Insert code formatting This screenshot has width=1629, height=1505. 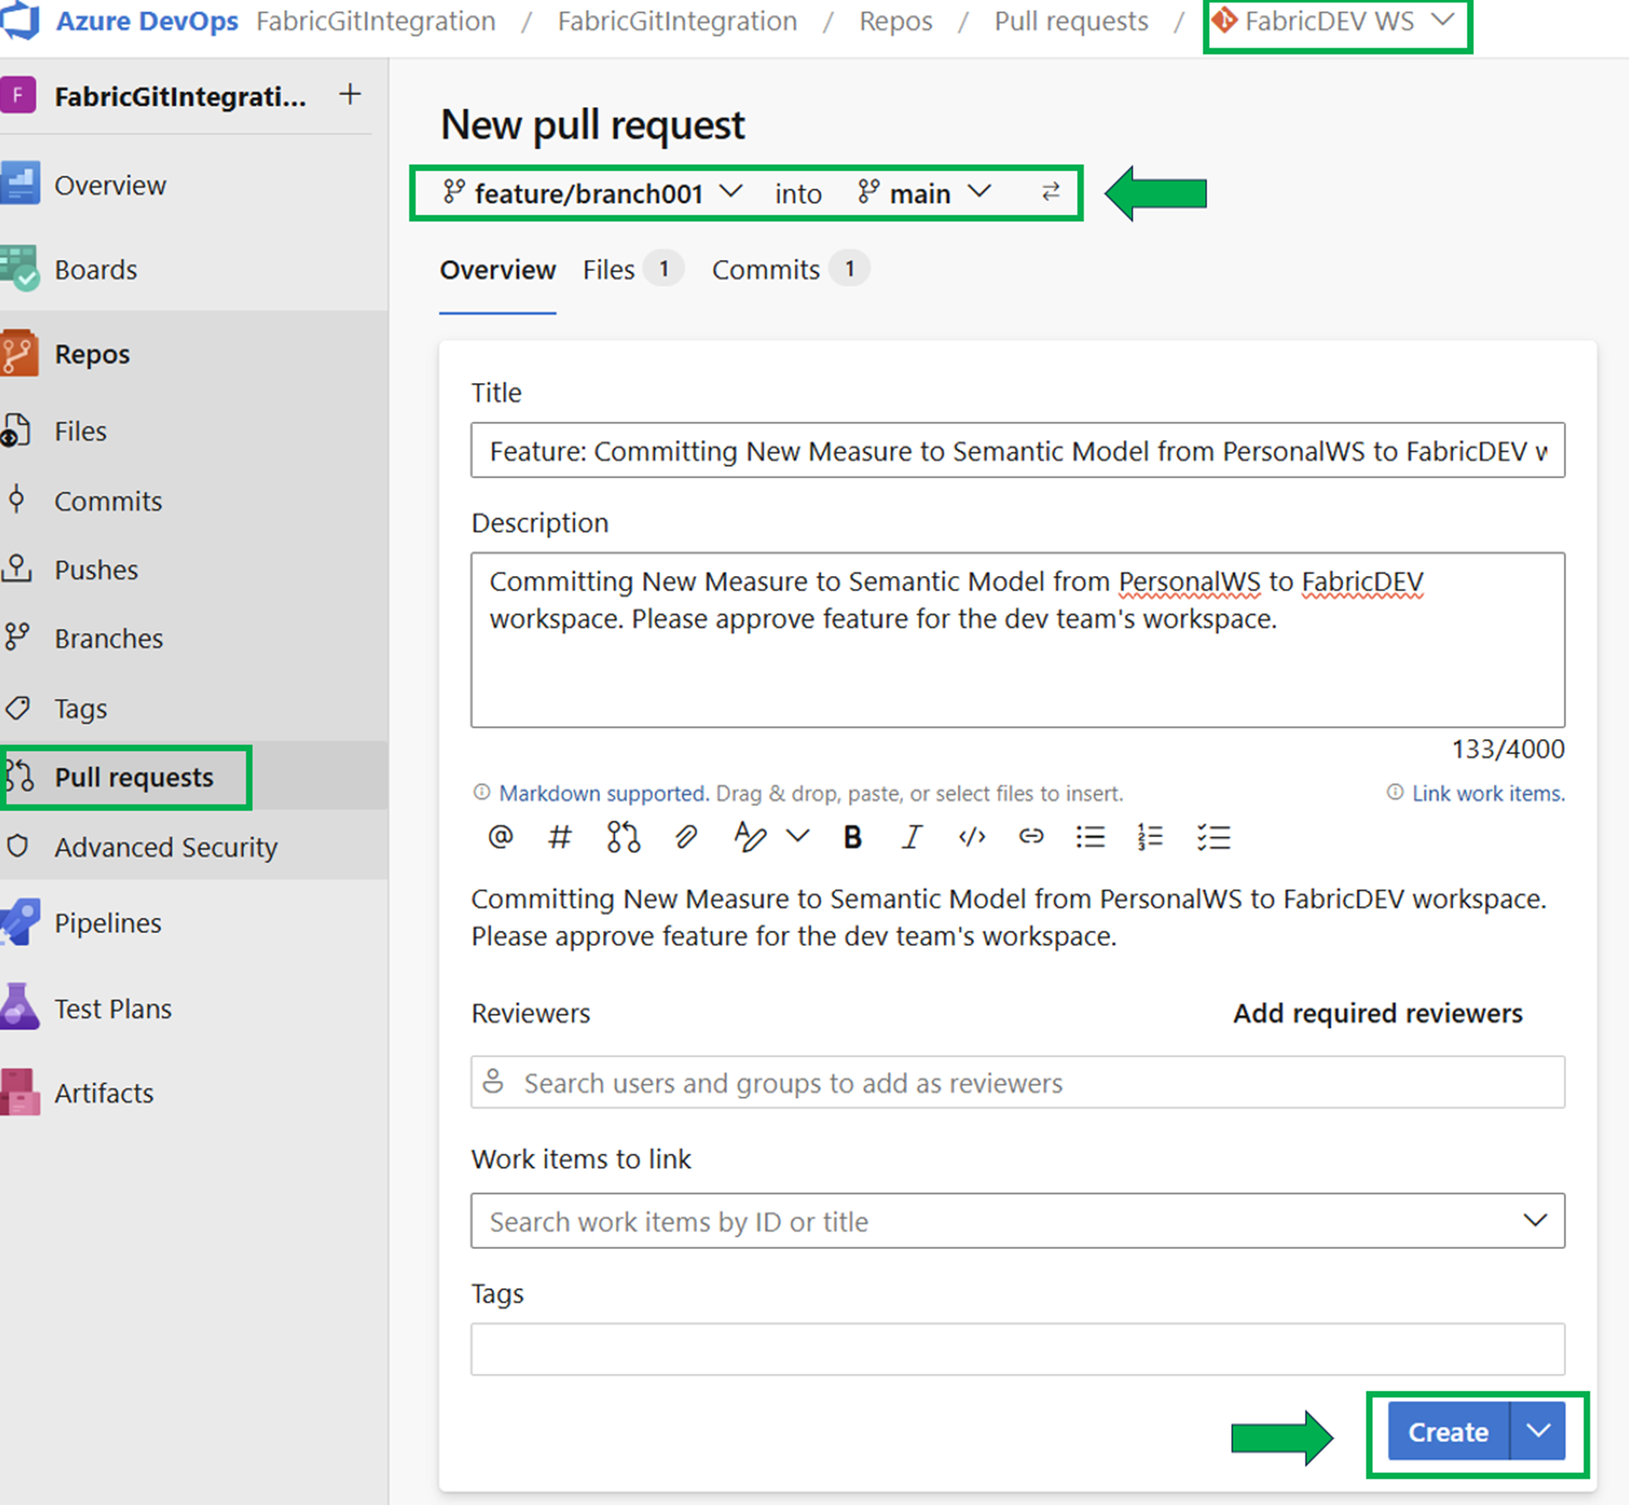tap(971, 837)
